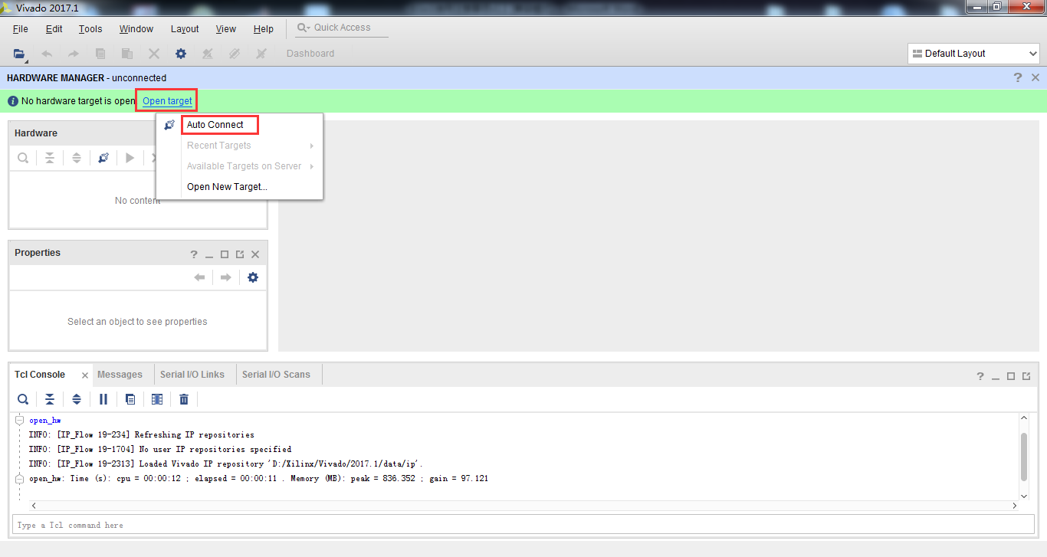Open help for the Properties panel
The width and height of the screenshot is (1047, 557).
pyautogui.click(x=194, y=254)
